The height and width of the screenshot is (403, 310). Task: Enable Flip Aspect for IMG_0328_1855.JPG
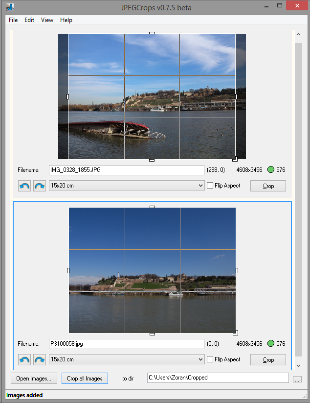click(210, 185)
